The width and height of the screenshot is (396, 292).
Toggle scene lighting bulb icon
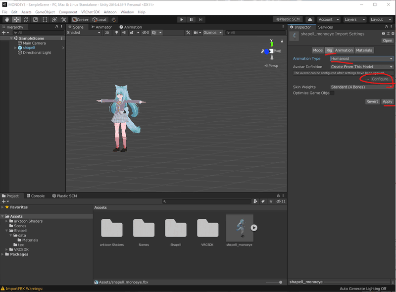click(x=116, y=33)
